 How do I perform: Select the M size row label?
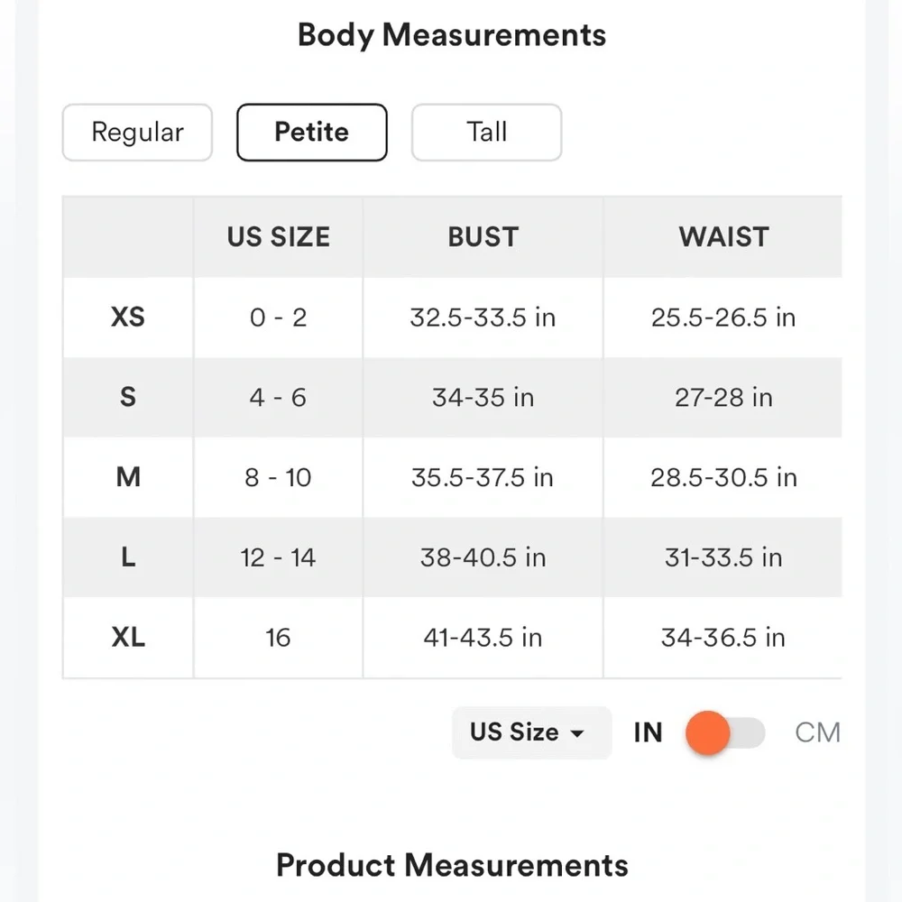(x=128, y=477)
